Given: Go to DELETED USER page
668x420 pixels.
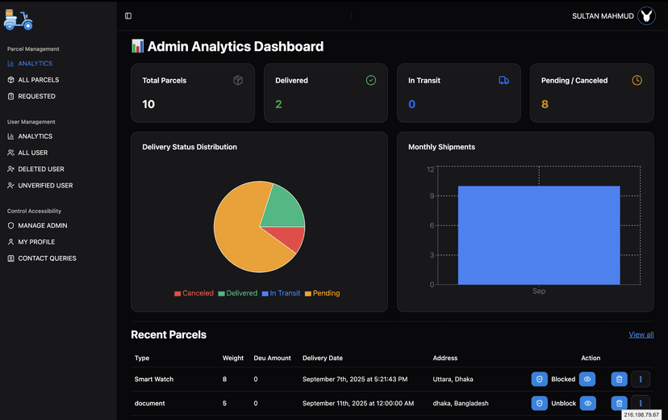Looking at the screenshot, I should [x=40, y=169].
